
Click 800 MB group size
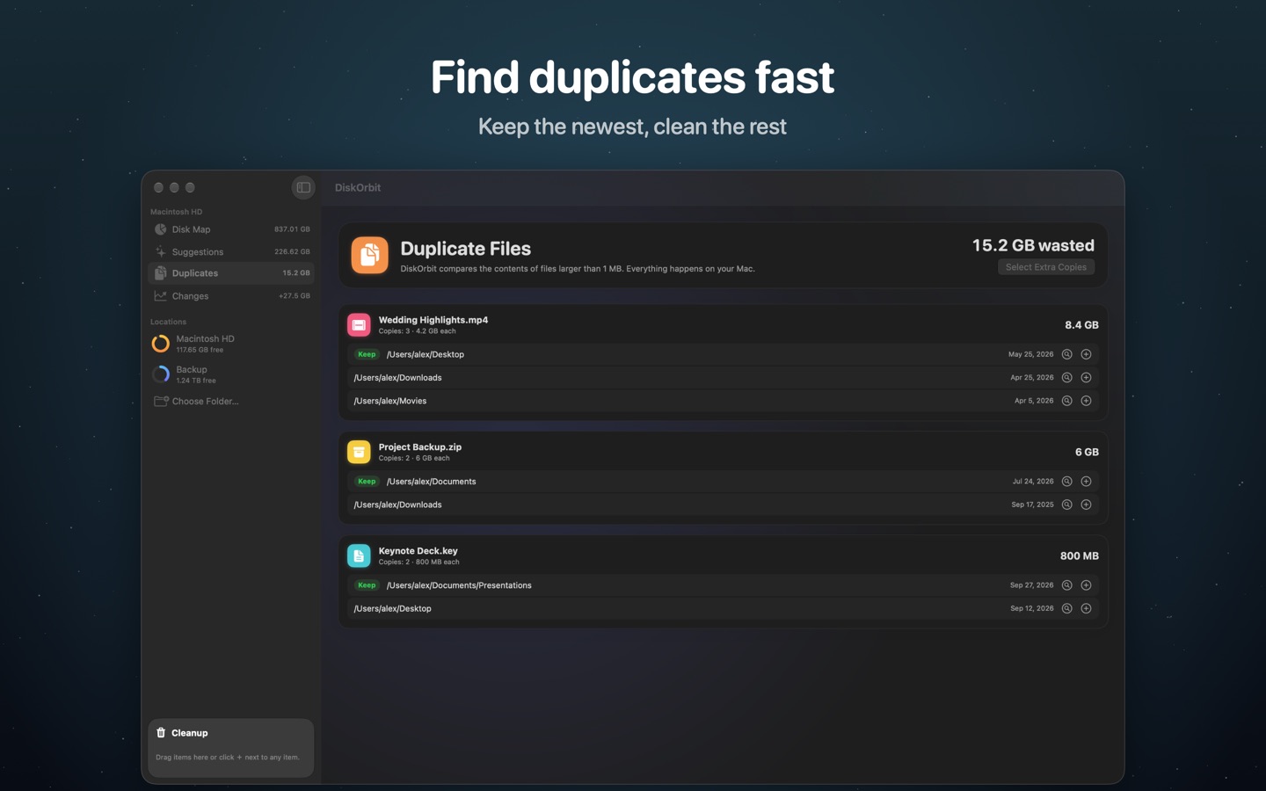(1080, 555)
